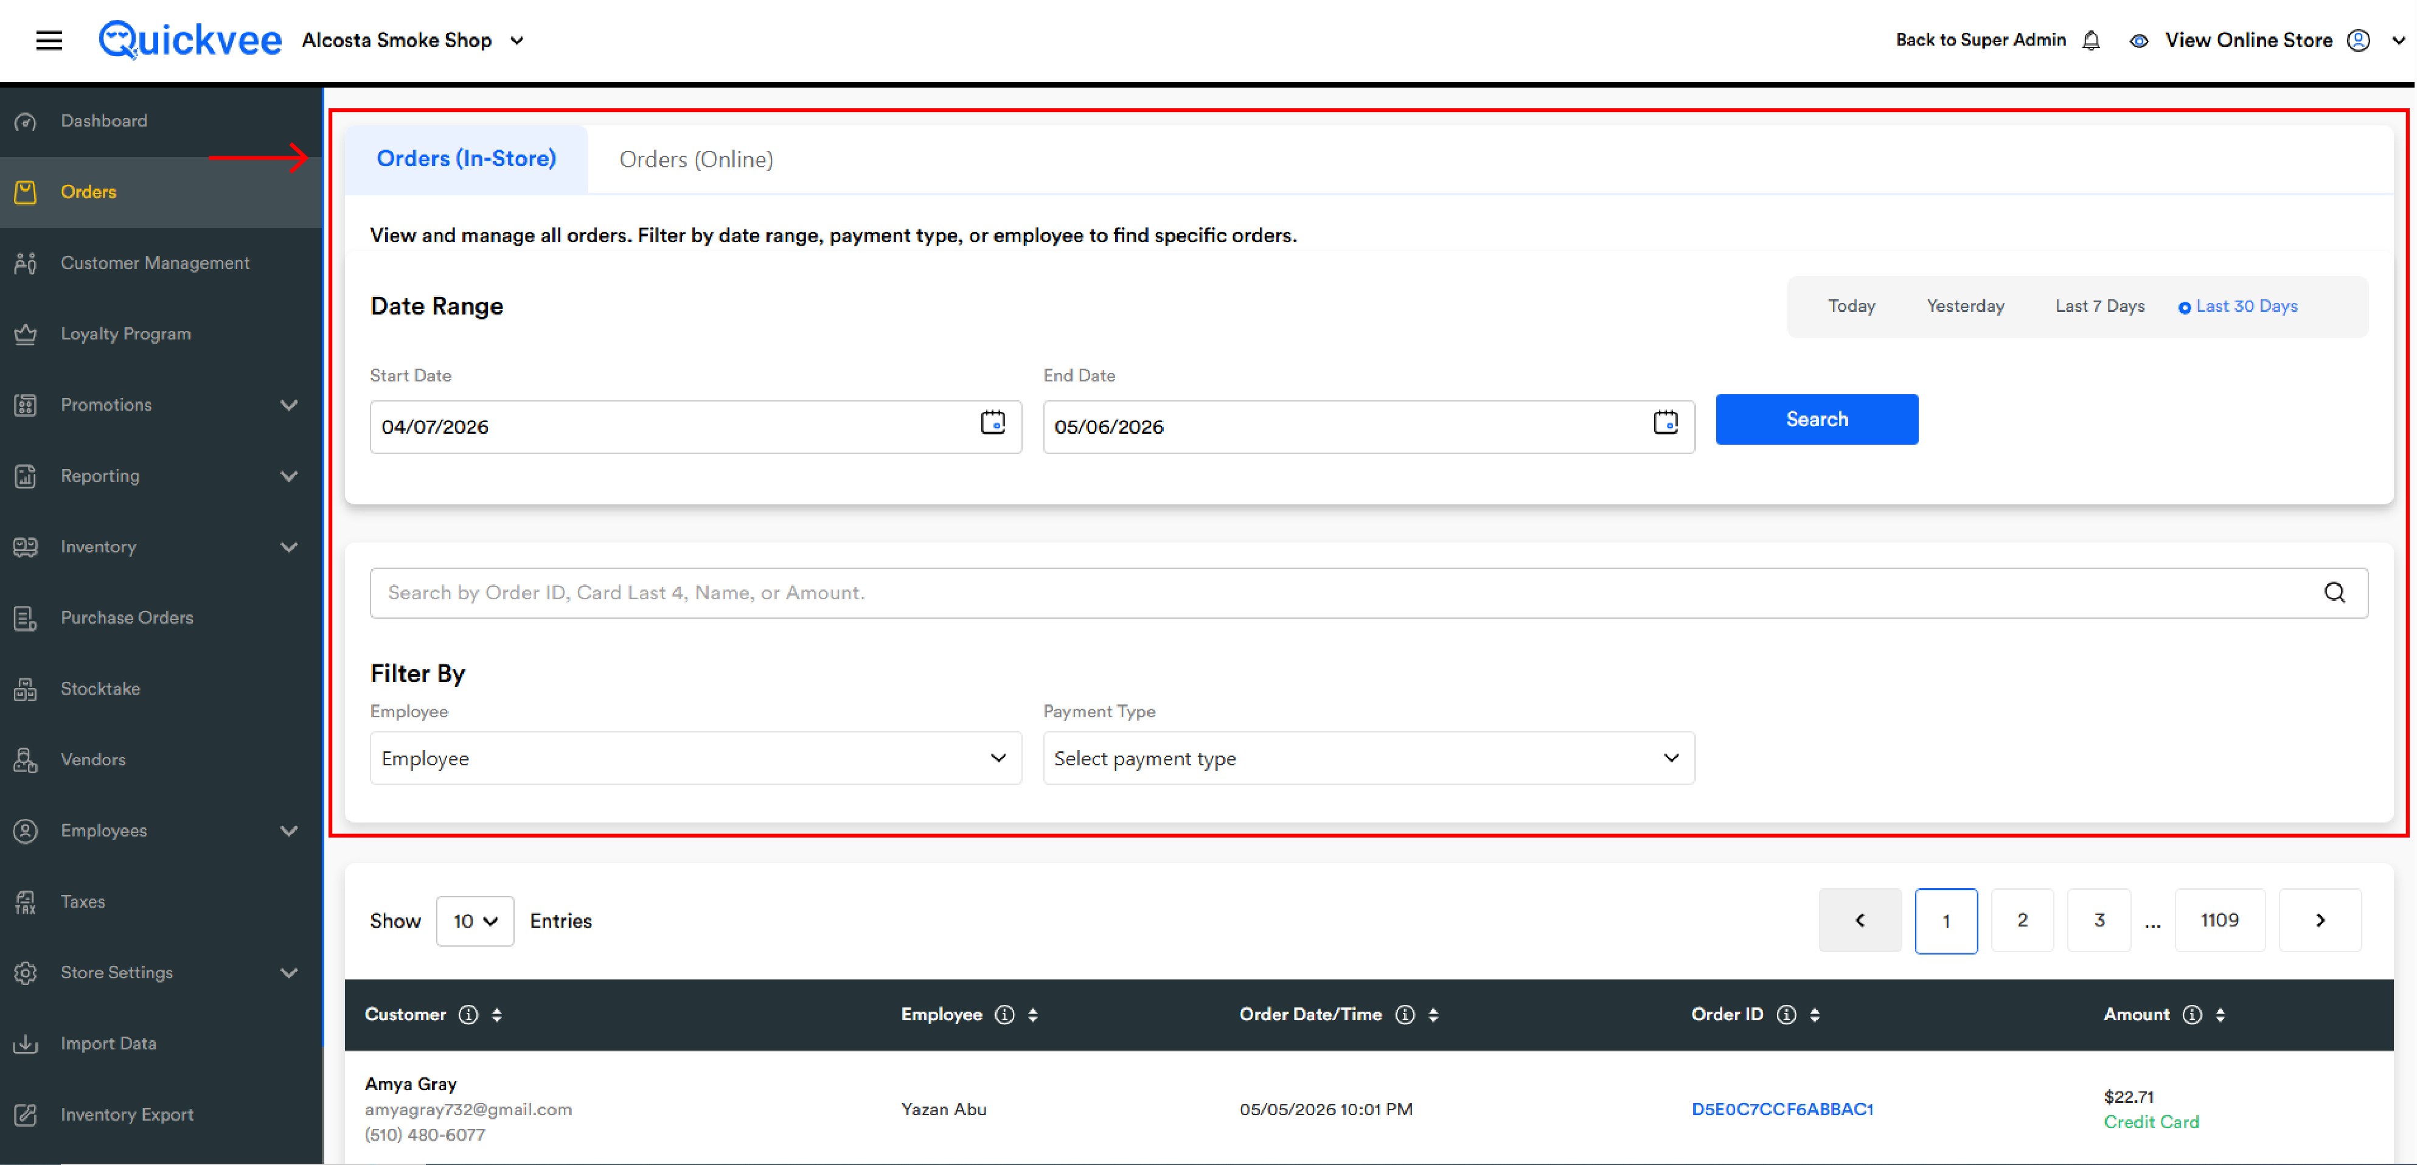The image size is (2417, 1165).
Task: Expand the Promotions submenu
Action: coord(289,405)
